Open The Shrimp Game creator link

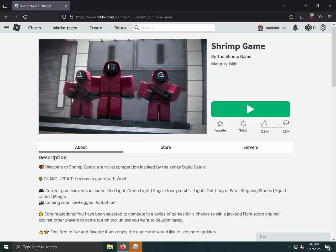(234, 56)
